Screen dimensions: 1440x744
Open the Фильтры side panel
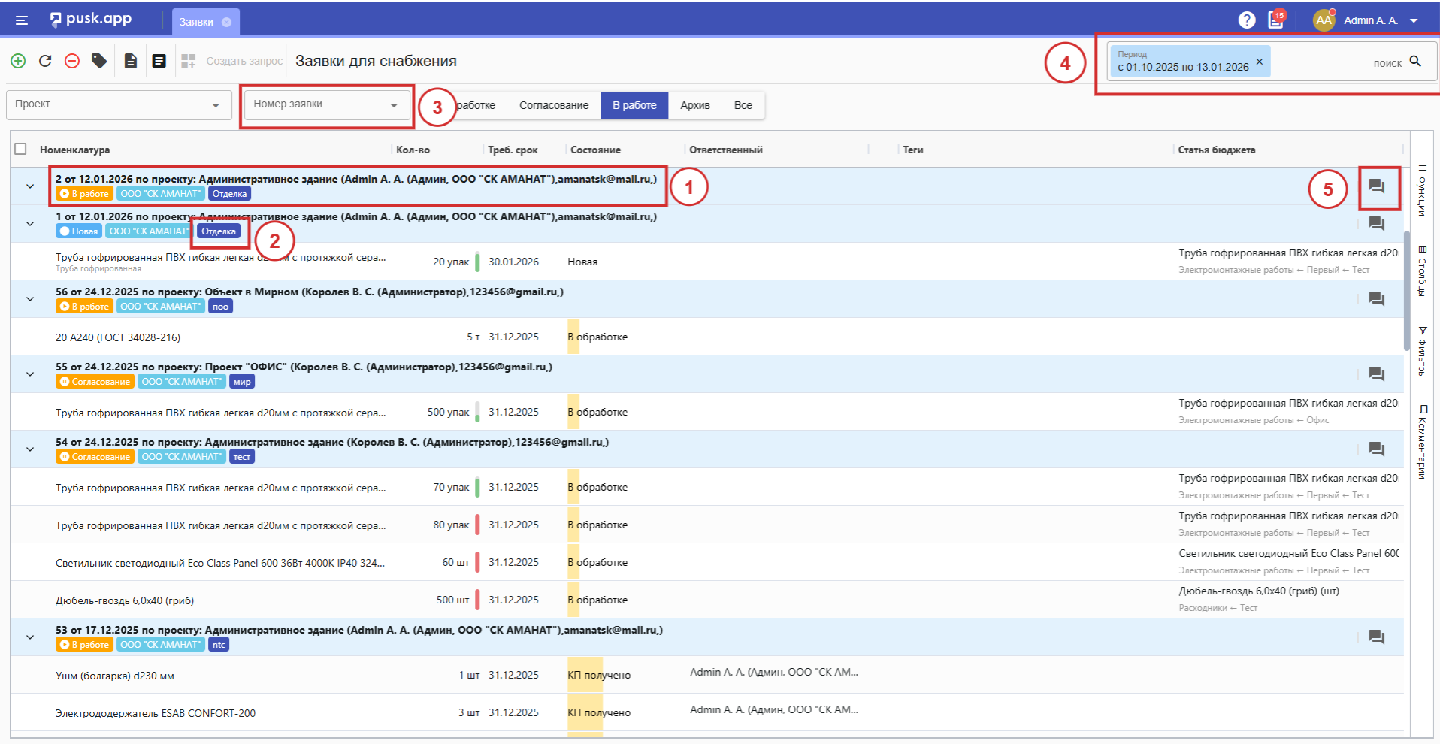click(x=1422, y=352)
